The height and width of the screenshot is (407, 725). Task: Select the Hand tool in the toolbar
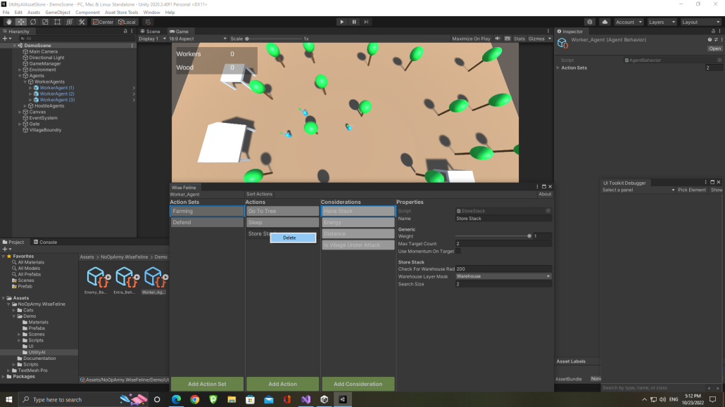[8, 22]
